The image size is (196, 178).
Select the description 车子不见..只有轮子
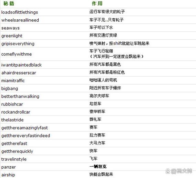coord(106,20)
